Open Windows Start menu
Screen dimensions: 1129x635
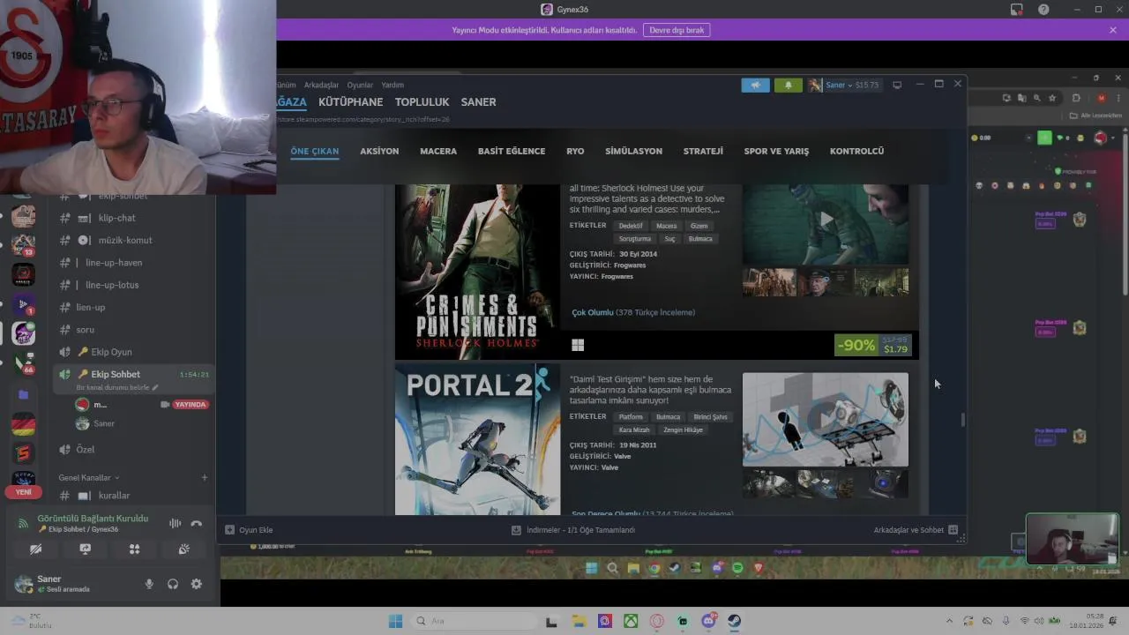(395, 622)
